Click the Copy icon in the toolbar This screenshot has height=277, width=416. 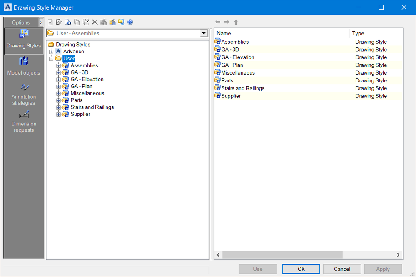[x=77, y=22]
